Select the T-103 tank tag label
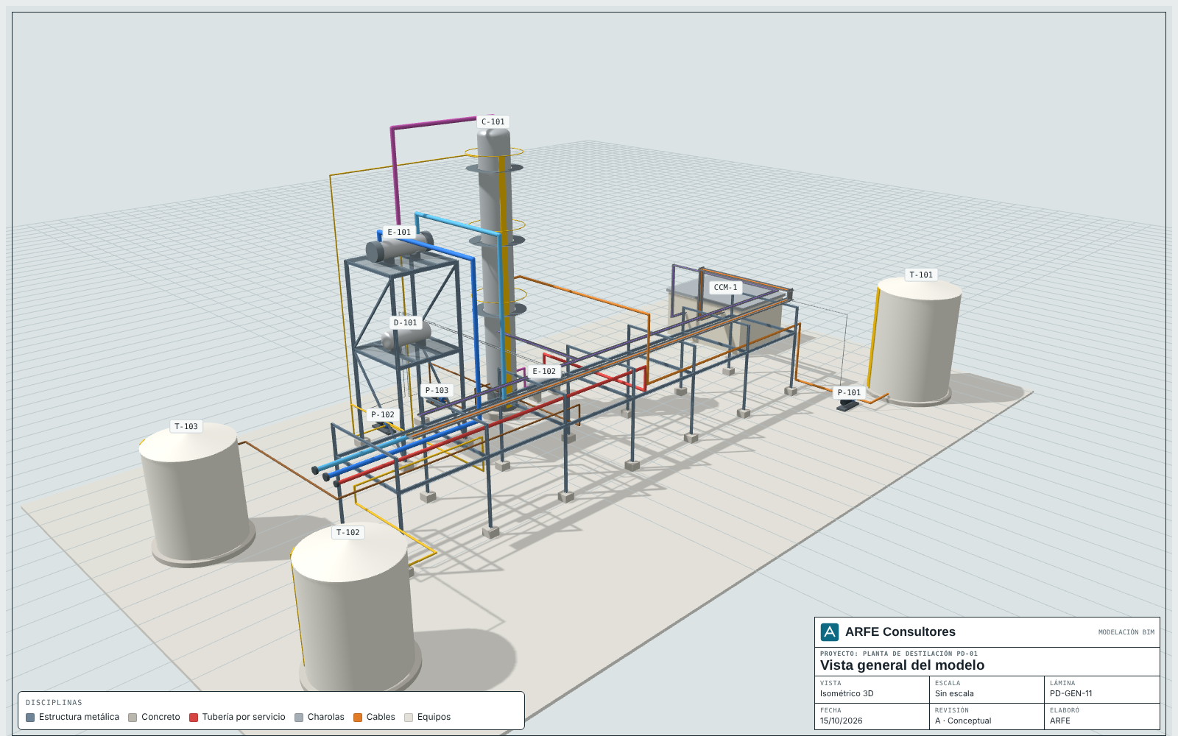The height and width of the screenshot is (736, 1178). [x=186, y=427]
